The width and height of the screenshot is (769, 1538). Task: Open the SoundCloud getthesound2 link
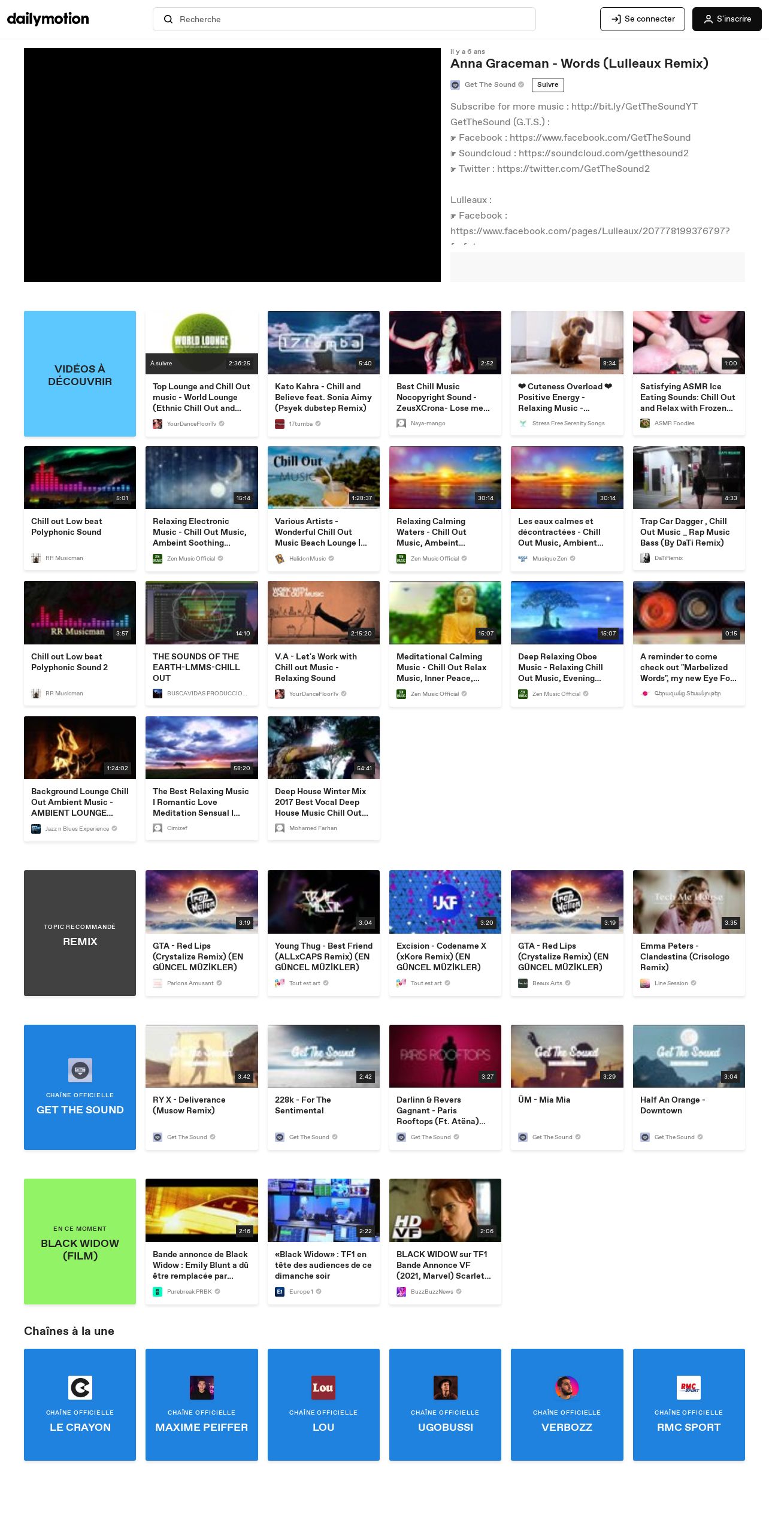coord(604,153)
